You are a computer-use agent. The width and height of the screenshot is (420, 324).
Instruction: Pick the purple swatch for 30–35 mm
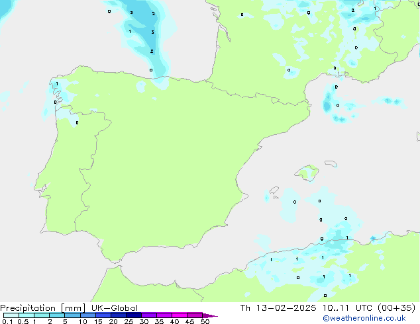[149, 315]
